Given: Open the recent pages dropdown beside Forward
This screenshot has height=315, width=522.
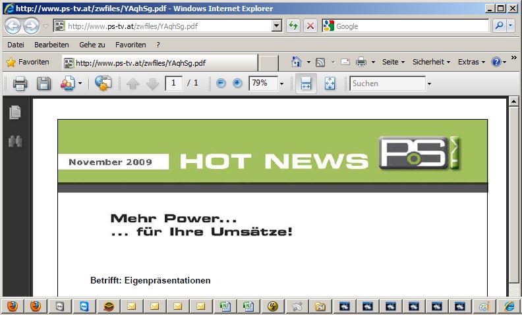Looking at the screenshot, I should pyautogui.click(x=46, y=26).
